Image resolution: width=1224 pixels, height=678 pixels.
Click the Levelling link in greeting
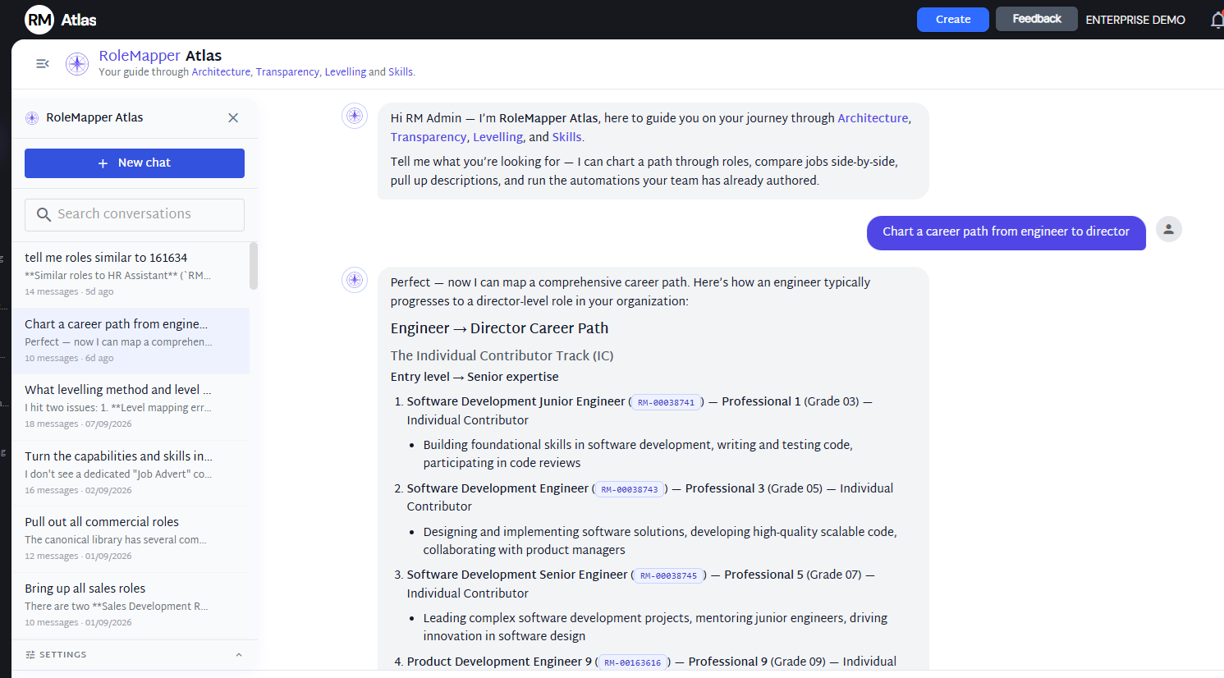click(497, 137)
